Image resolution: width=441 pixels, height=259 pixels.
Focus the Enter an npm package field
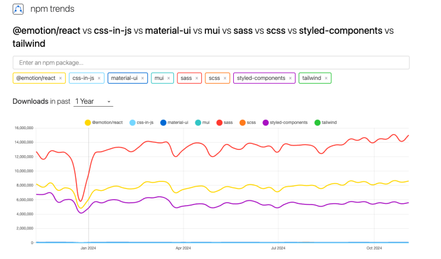click(211, 62)
